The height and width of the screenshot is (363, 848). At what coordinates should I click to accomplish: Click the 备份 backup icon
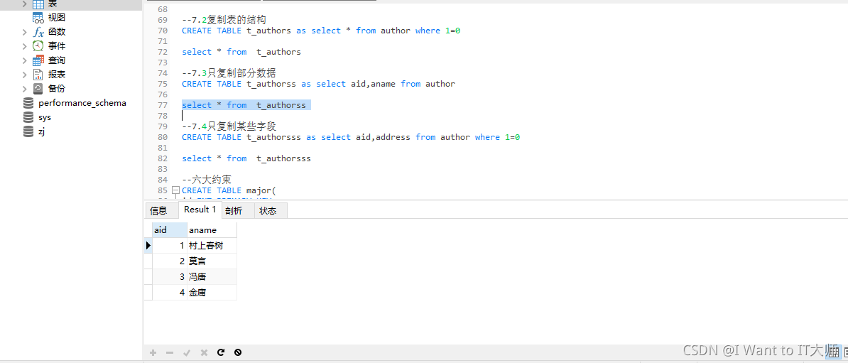[x=38, y=88]
